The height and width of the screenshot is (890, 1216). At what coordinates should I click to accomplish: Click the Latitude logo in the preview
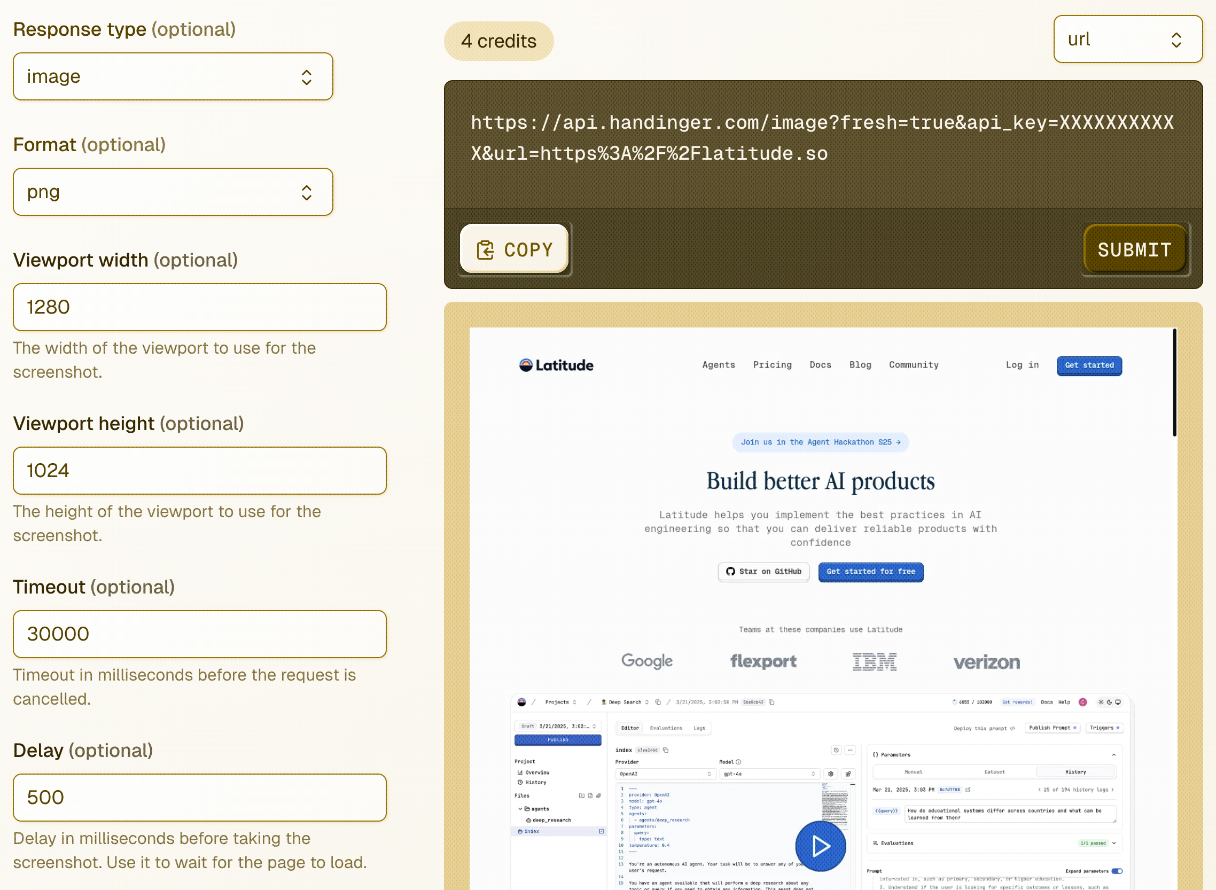(x=556, y=365)
